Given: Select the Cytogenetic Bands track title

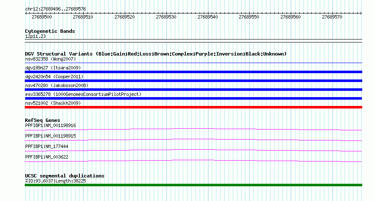Looking at the screenshot, I should click(x=50, y=31).
